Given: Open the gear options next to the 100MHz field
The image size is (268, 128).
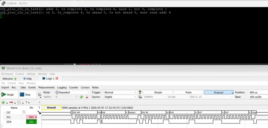Looking at the screenshot, I should click(140, 97).
